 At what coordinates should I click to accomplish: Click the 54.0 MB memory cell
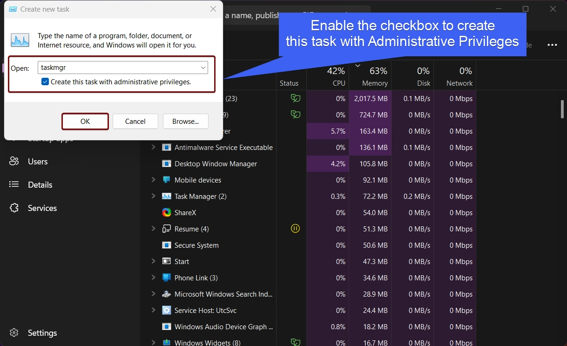[x=371, y=213]
